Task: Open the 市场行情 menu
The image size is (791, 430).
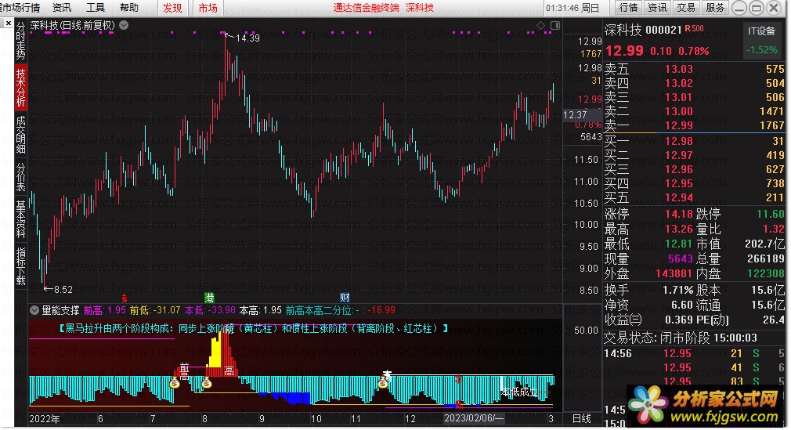Action: click(20, 8)
